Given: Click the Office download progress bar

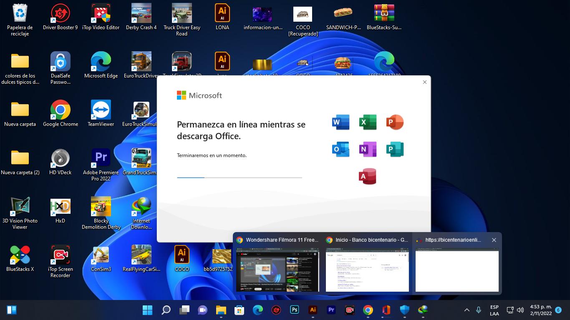Looking at the screenshot, I should [x=239, y=177].
